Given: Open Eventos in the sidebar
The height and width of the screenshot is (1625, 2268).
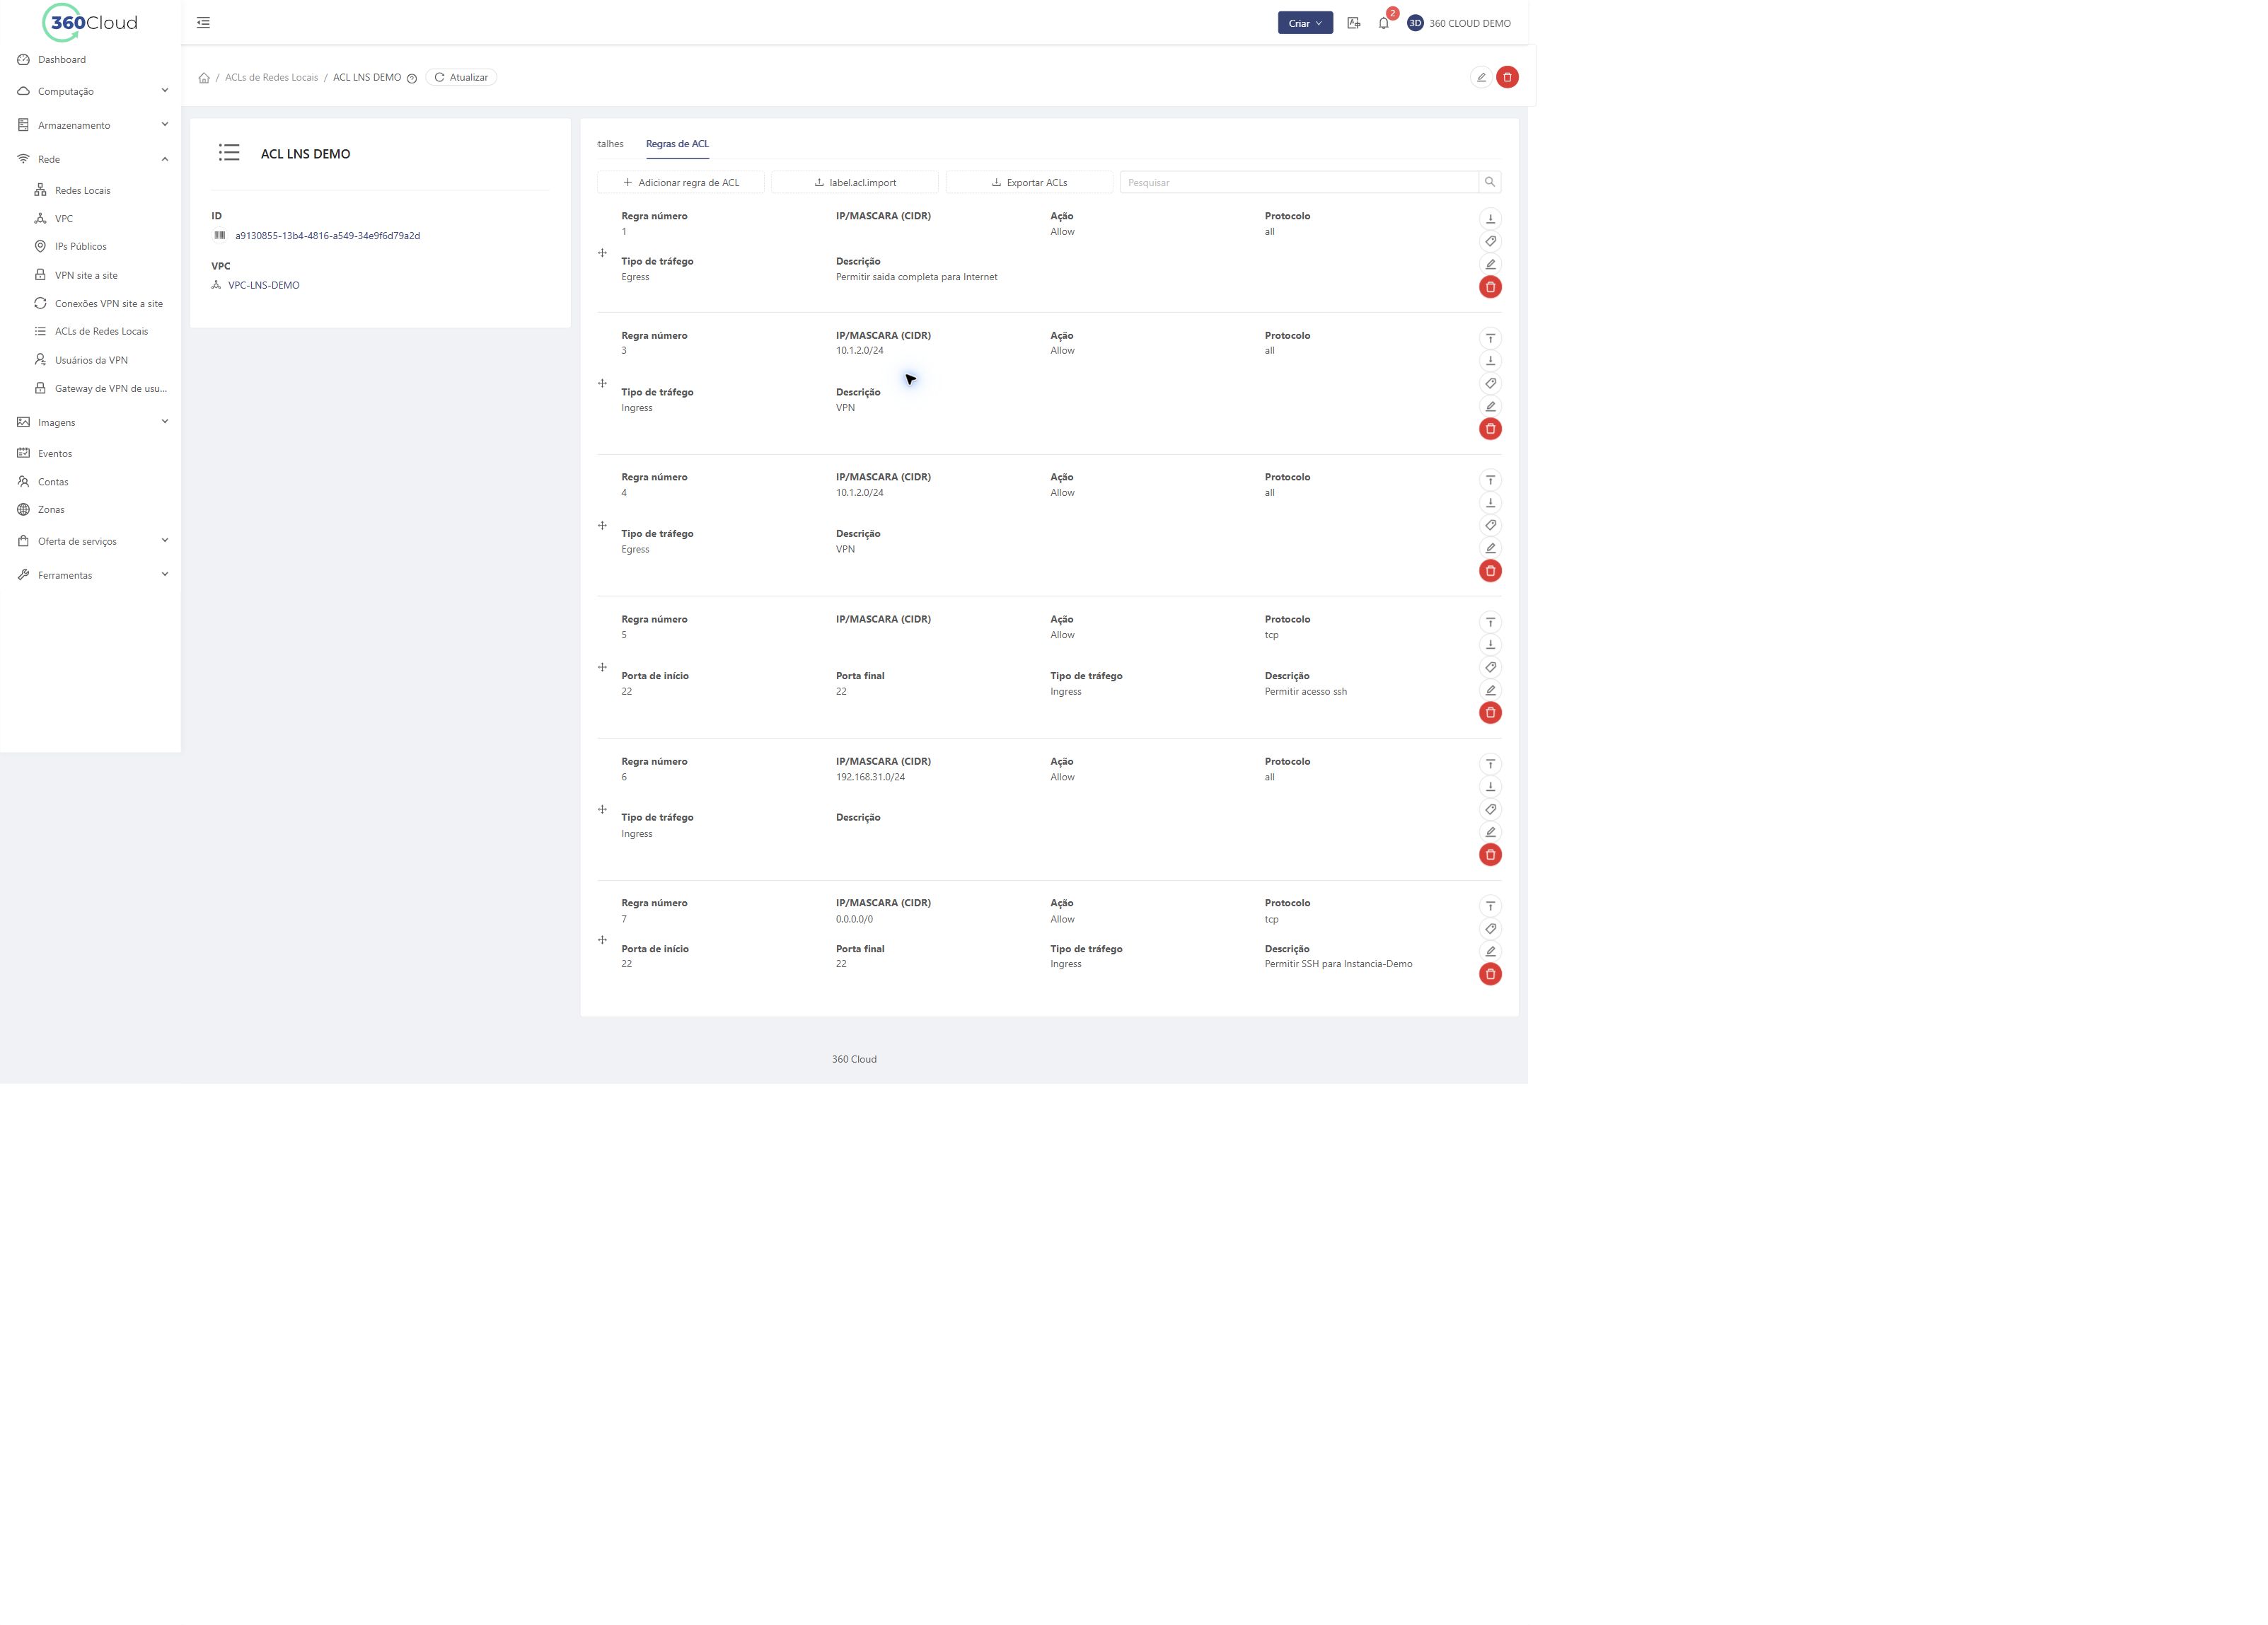Looking at the screenshot, I should [55, 454].
